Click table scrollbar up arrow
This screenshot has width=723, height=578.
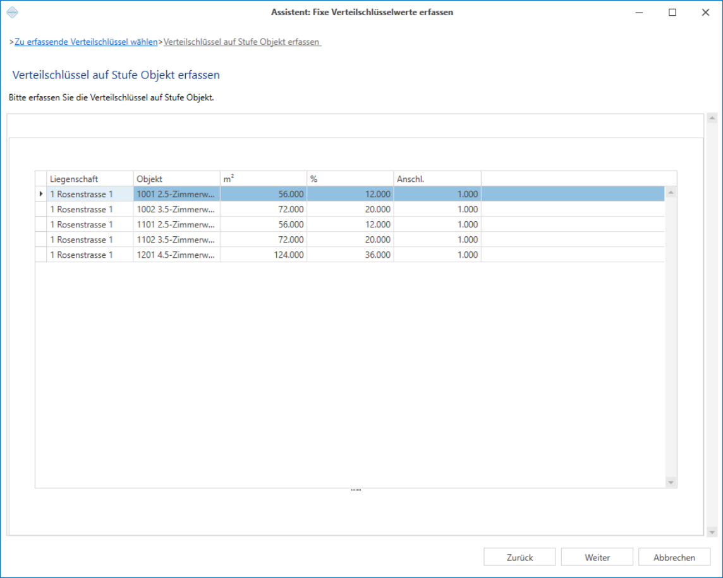[x=671, y=193]
